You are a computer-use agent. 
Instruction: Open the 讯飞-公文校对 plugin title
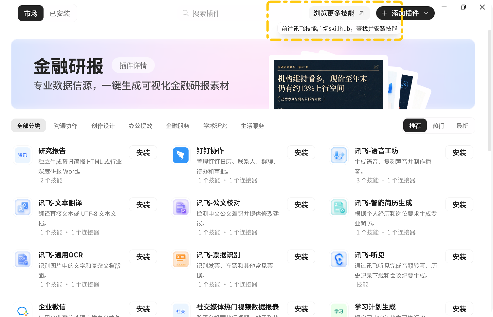click(x=218, y=203)
